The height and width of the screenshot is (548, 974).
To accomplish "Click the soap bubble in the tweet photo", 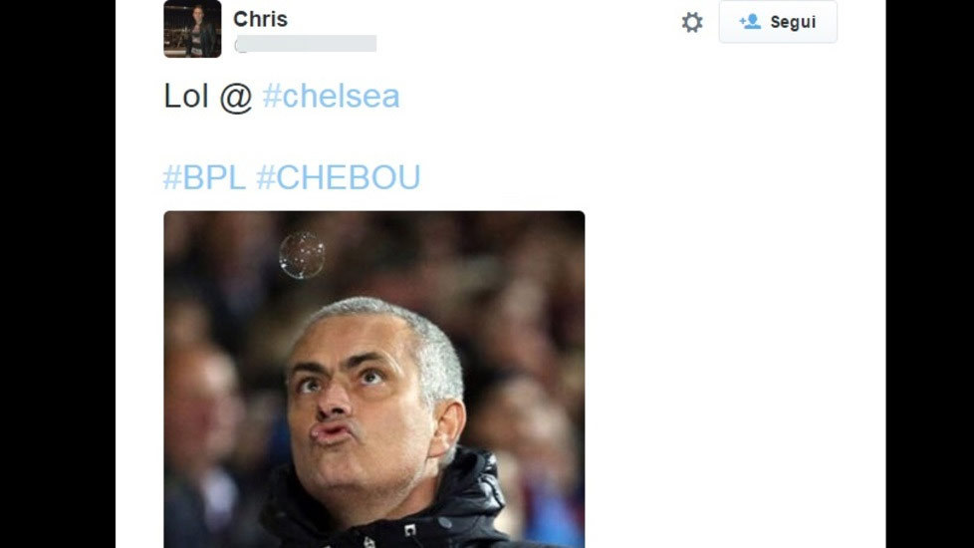I will 302,255.
